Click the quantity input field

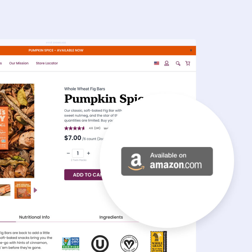[x=78, y=153]
